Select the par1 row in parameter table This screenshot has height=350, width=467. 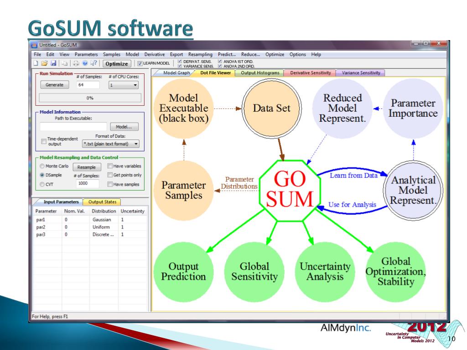(91, 220)
